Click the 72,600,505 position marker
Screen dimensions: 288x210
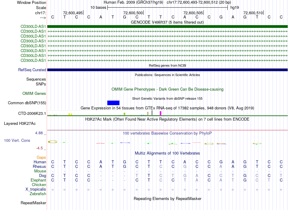tap(193, 13)
